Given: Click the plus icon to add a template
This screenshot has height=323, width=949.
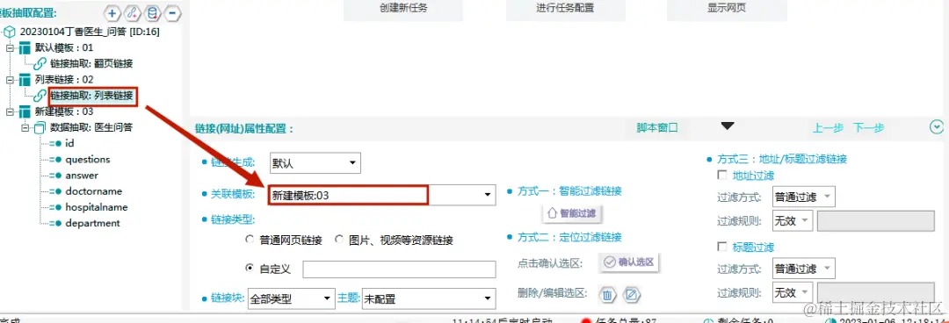Looking at the screenshot, I should point(112,12).
